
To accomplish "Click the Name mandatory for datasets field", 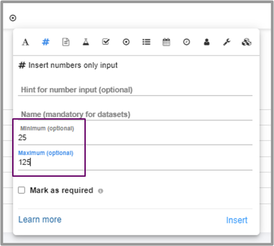I will 135,115.
